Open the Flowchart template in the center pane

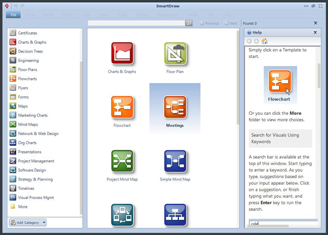coord(122,107)
